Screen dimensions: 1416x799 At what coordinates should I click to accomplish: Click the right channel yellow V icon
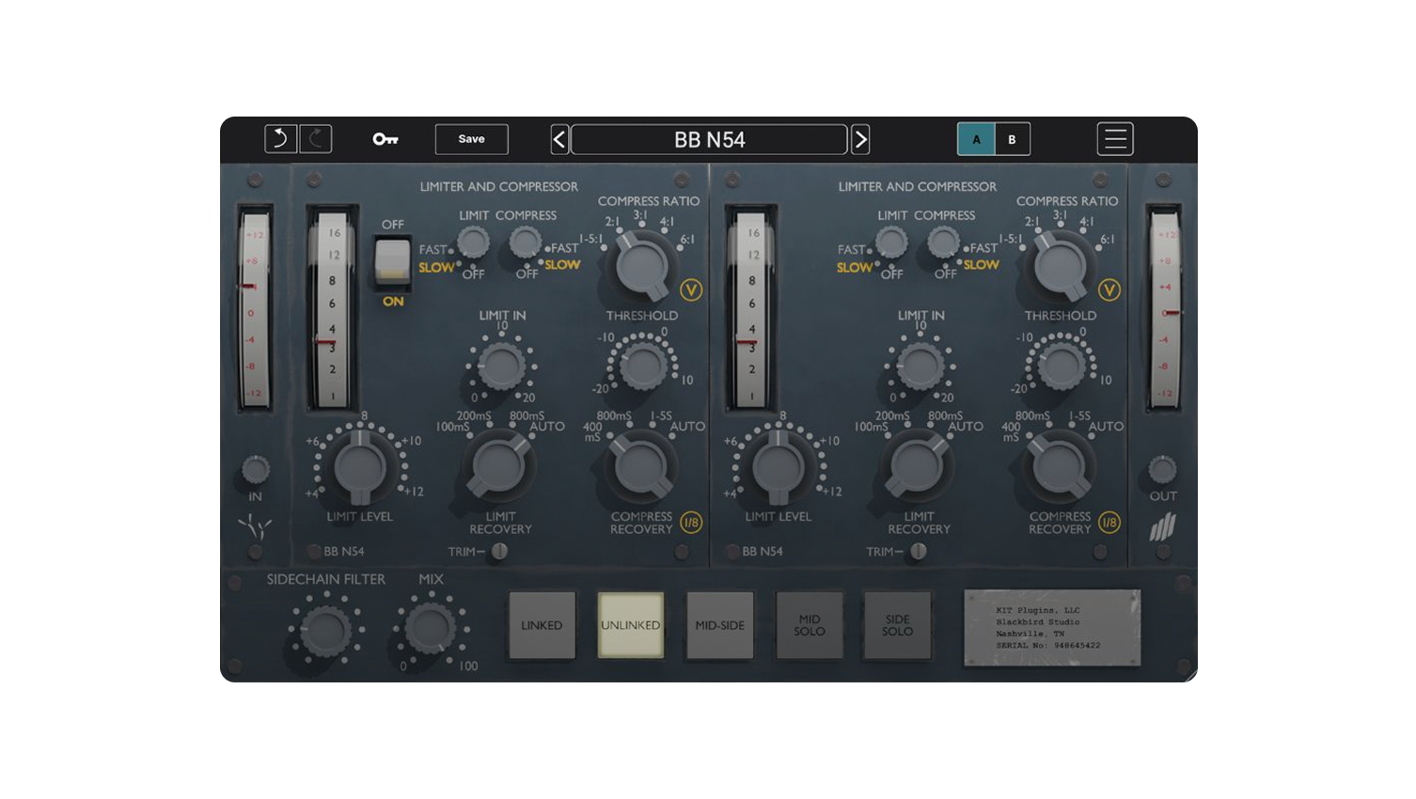1109,290
